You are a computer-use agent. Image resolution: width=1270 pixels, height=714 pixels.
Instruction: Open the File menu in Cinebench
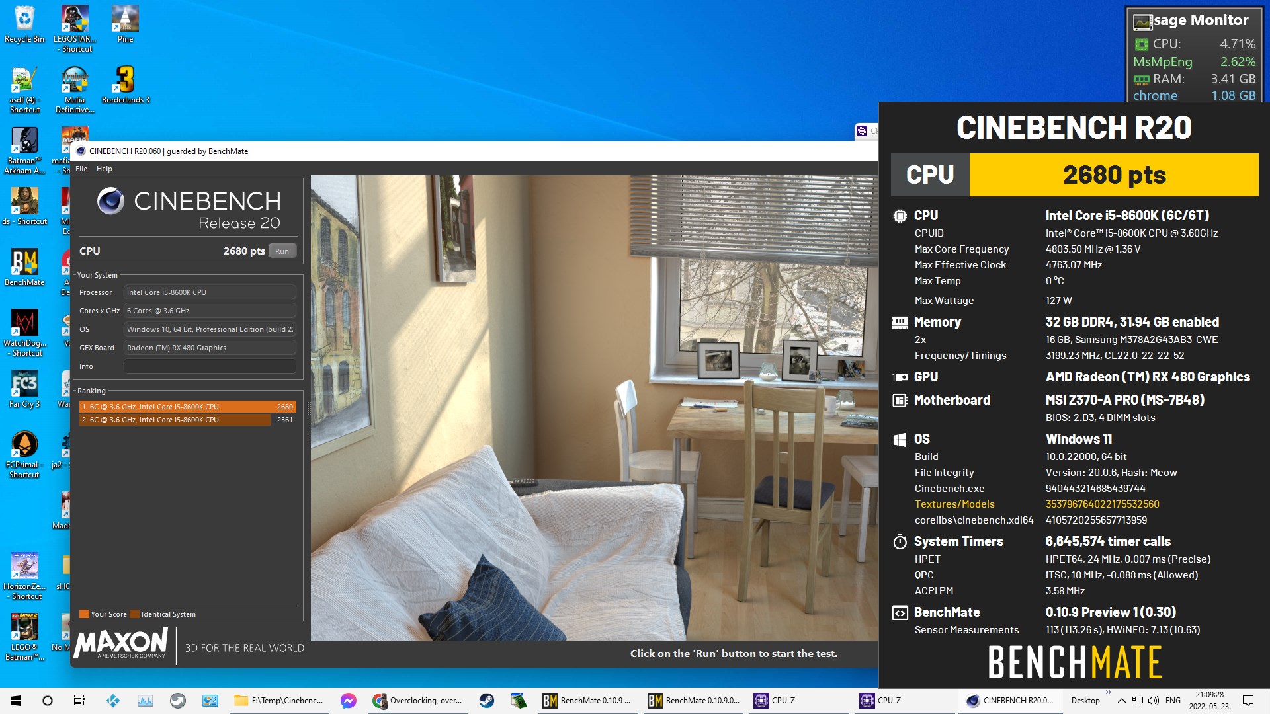click(x=81, y=169)
